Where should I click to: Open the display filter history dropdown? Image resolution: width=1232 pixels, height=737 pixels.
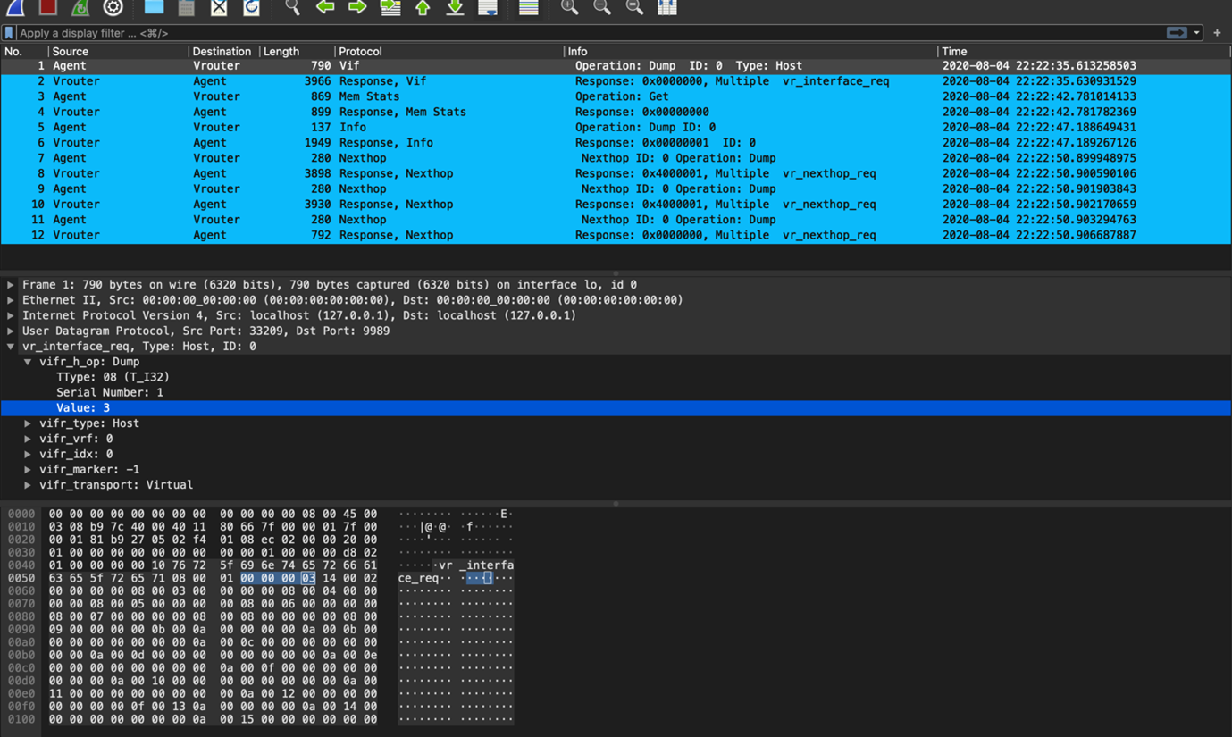coord(1196,33)
